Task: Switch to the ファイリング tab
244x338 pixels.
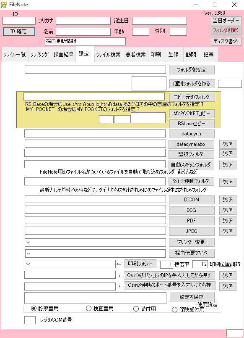Action: (x=39, y=55)
